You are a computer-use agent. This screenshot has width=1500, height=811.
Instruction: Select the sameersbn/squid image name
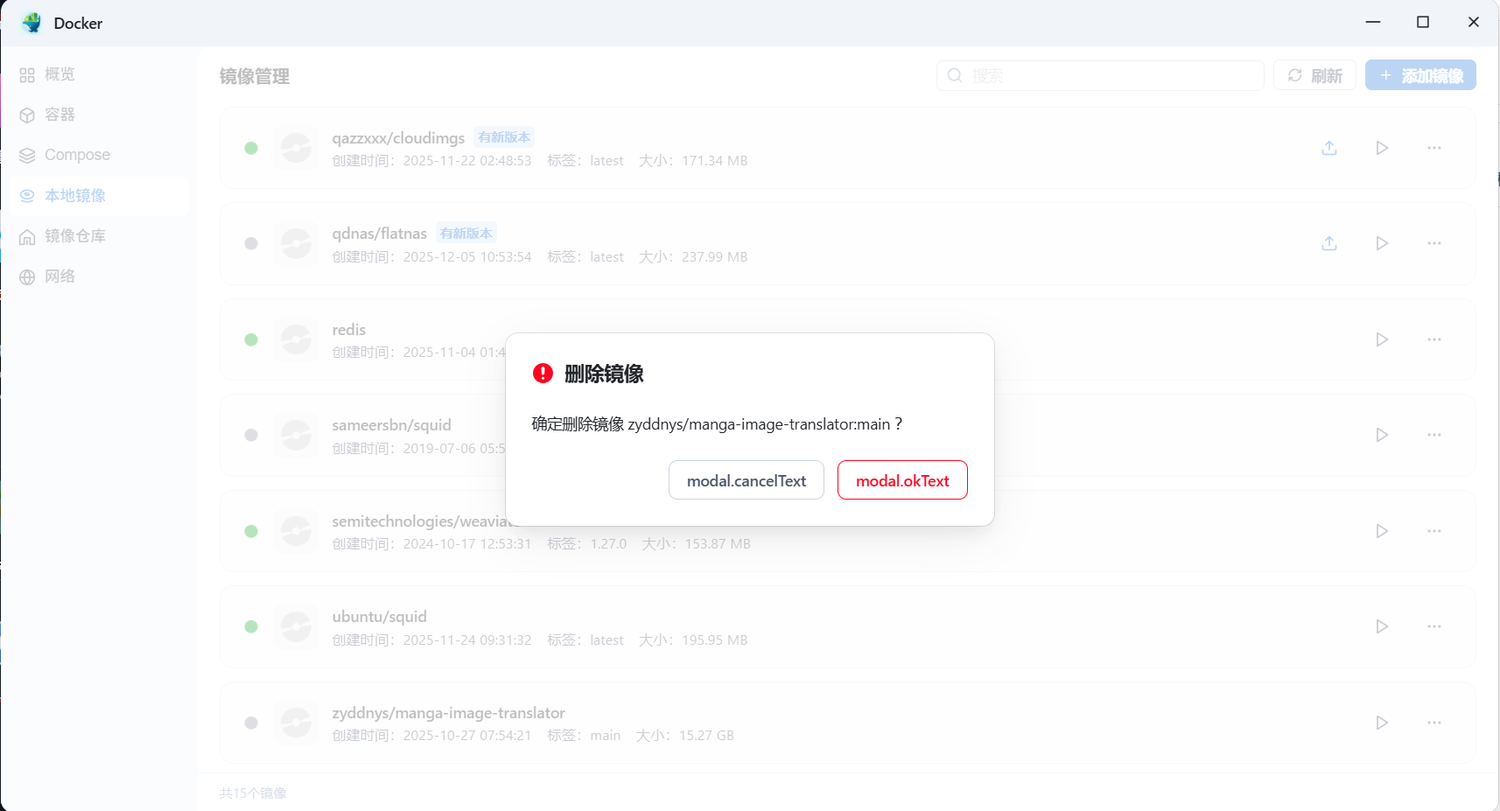tap(391, 425)
